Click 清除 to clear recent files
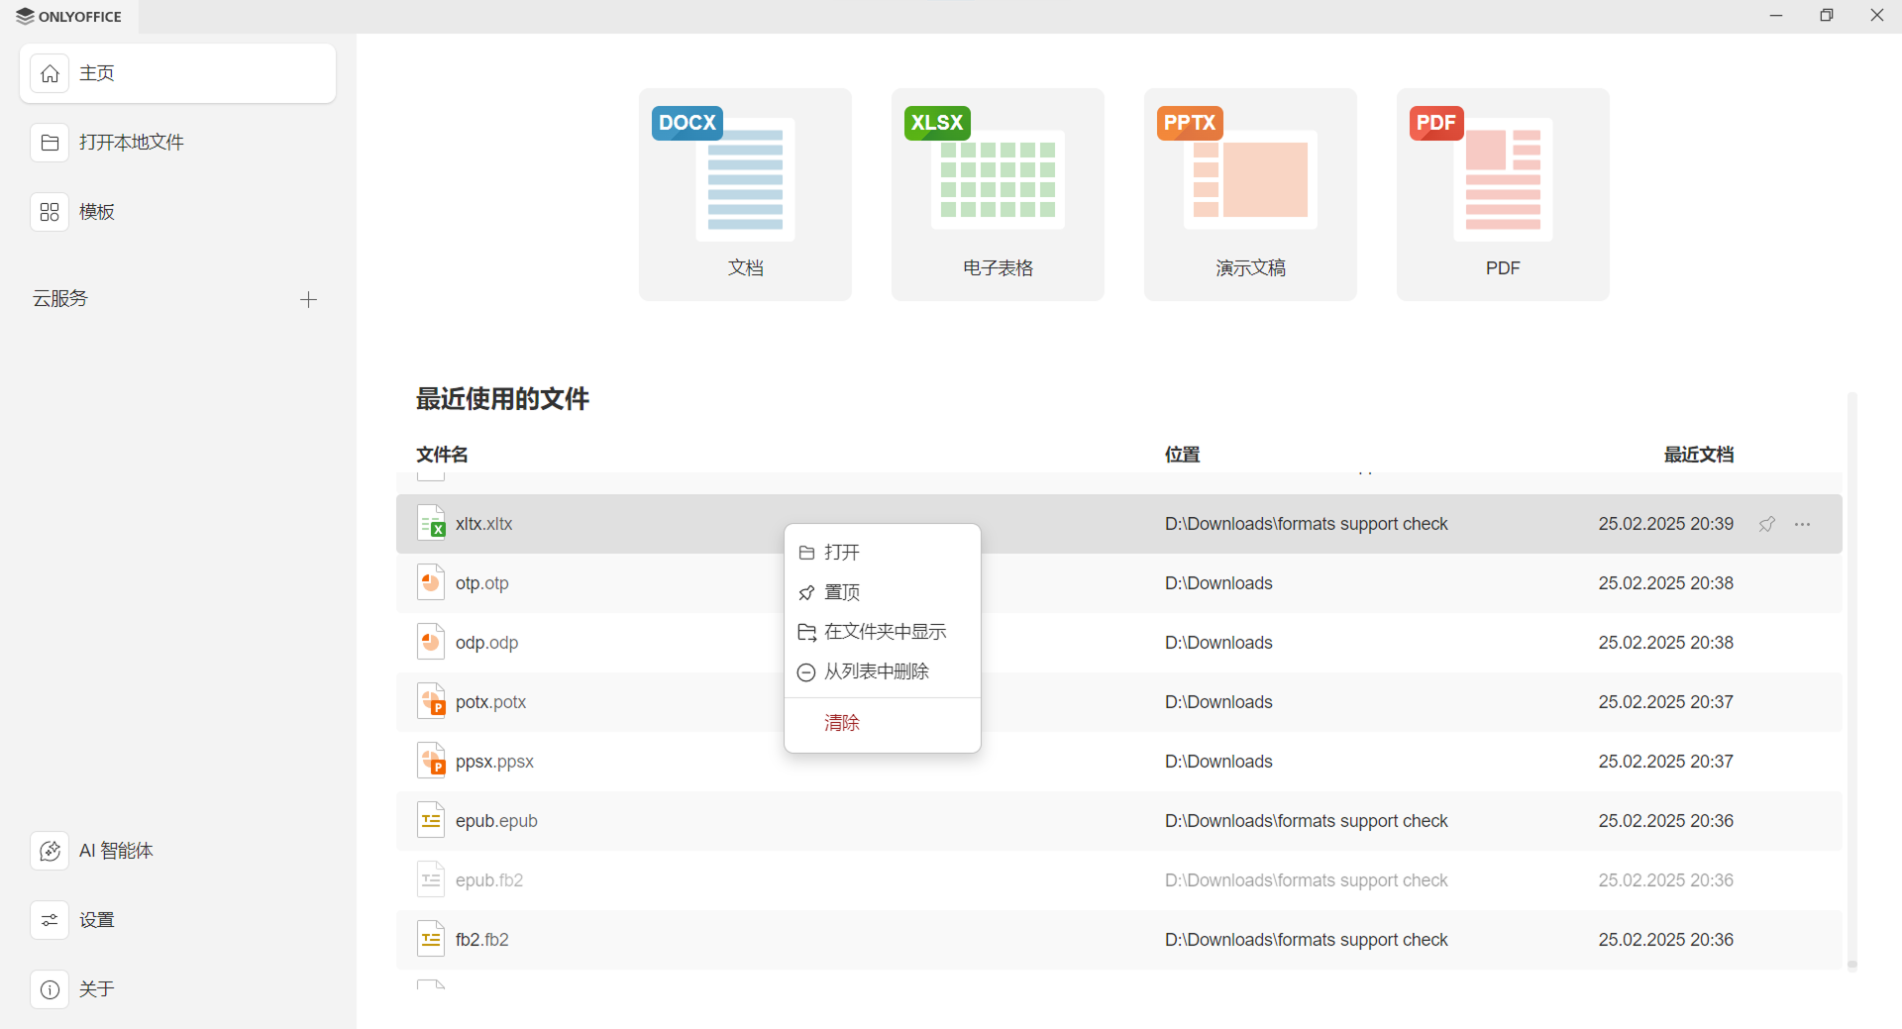Screen dimensions: 1902x1029 [841, 723]
